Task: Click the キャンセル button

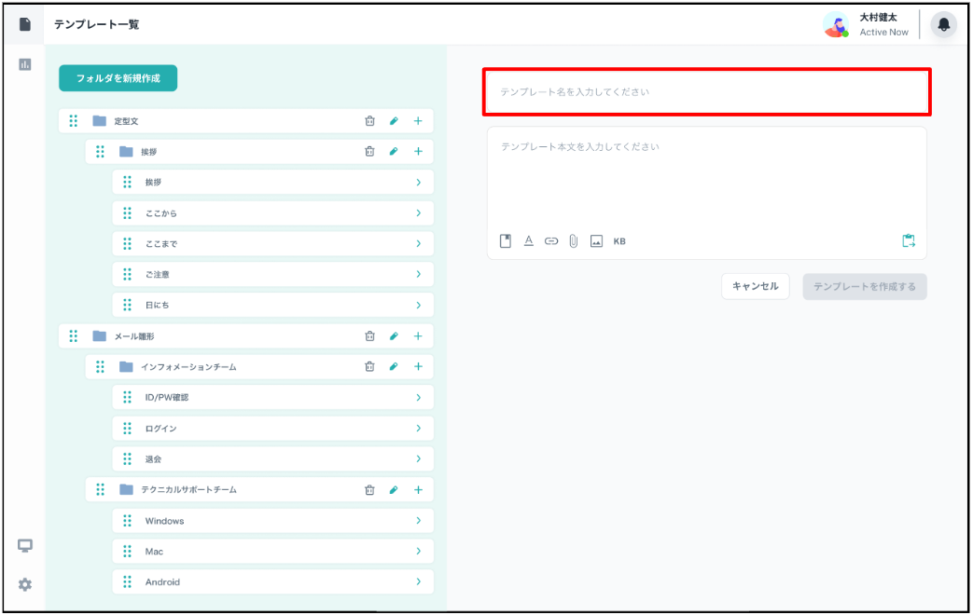Action: pyautogui.click(x=755, y=286)
